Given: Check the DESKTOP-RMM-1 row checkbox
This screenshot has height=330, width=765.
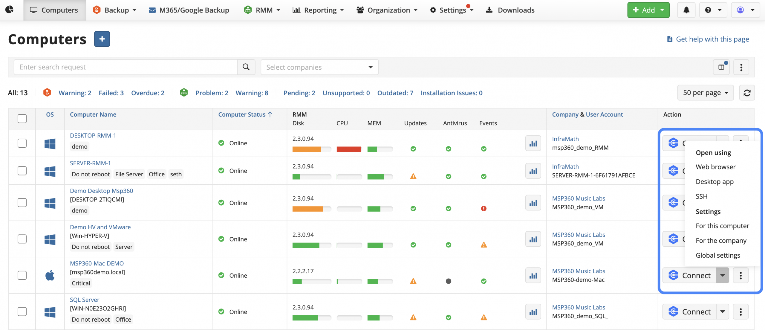Looking at the screenshot, I should pyautogui.click(x=22, y=143).
